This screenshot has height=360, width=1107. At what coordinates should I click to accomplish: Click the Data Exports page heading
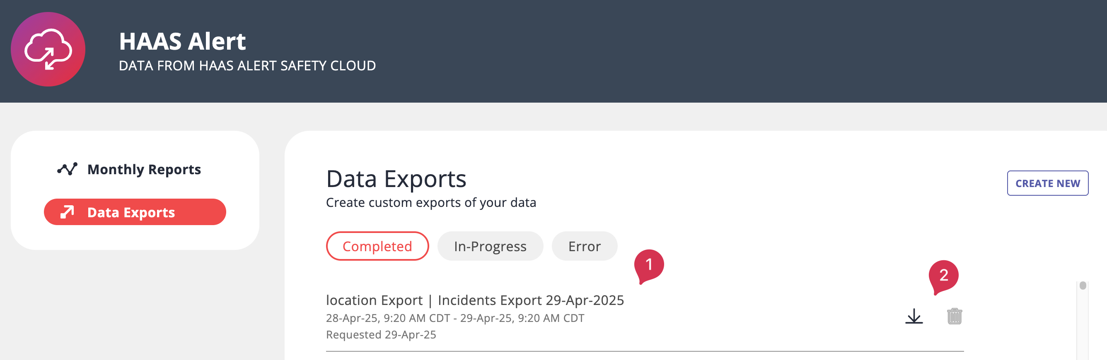tap(396, 179)
